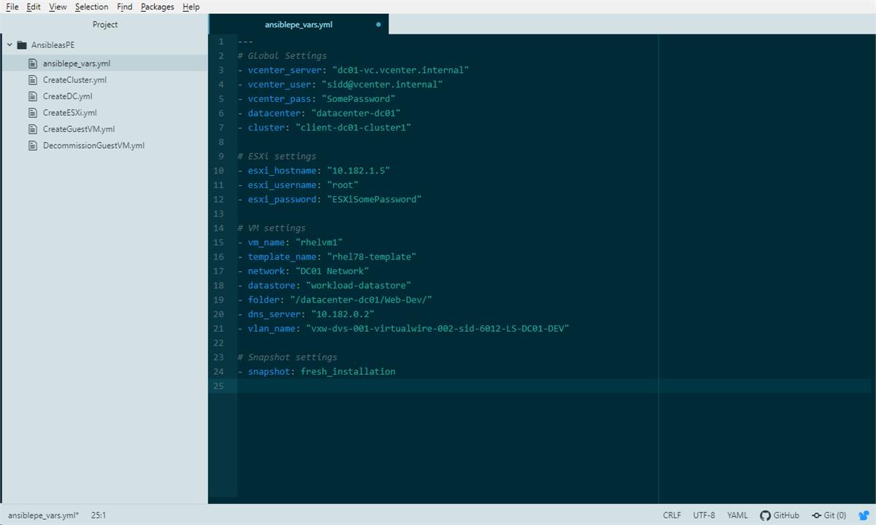Click the file icon next to CreateCluster.yml
Image resolution: width=876 pixels, height=525 pixels.
(x=31, y=79)
